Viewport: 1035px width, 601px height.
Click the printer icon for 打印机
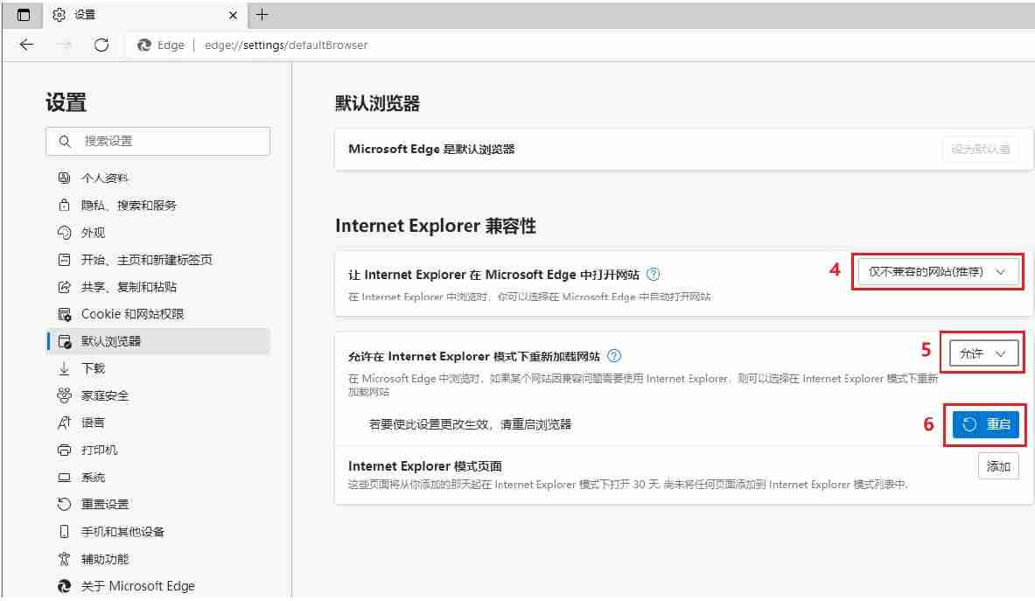pos(64,450)
